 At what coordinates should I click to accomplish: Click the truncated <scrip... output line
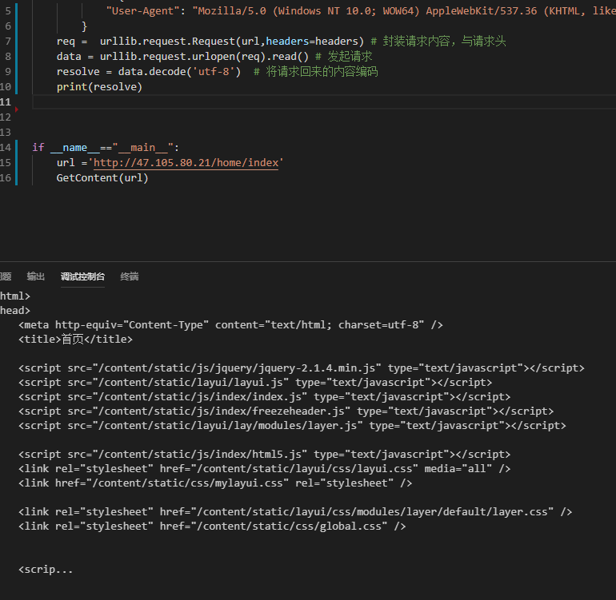click(x=46, y=570)
